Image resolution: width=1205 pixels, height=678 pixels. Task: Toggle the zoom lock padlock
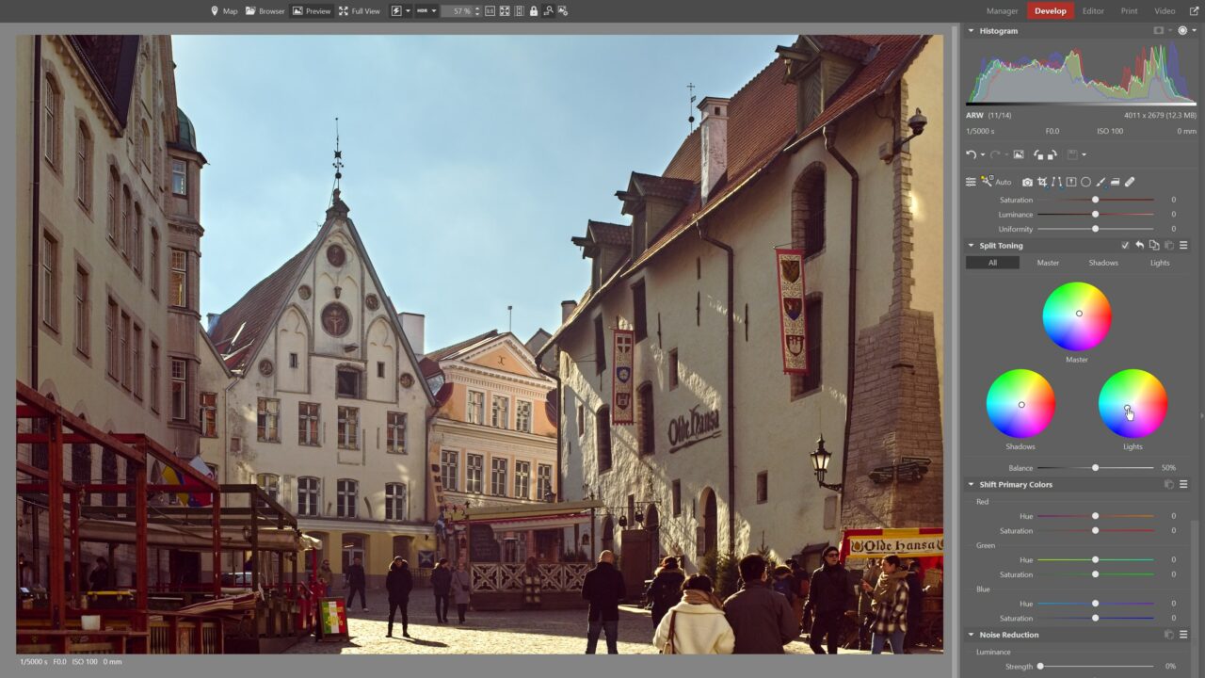534,11
